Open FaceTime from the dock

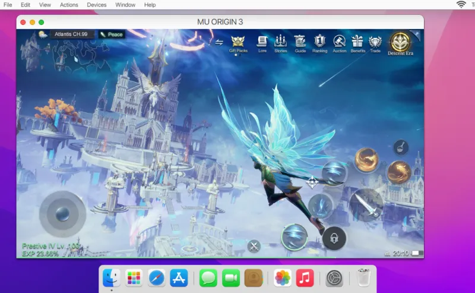(231, 278)
